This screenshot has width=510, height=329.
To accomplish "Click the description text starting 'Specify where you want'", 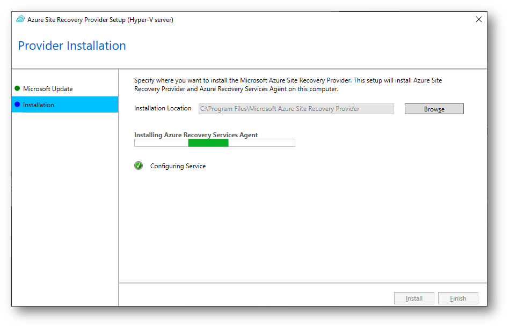I will click(x=288, y=85).
